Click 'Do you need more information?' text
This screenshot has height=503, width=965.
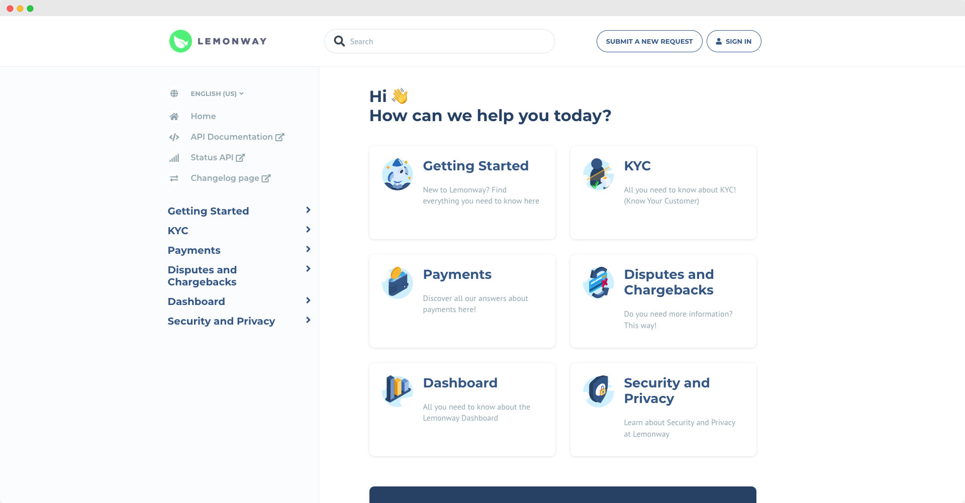[x=678, y=320]
